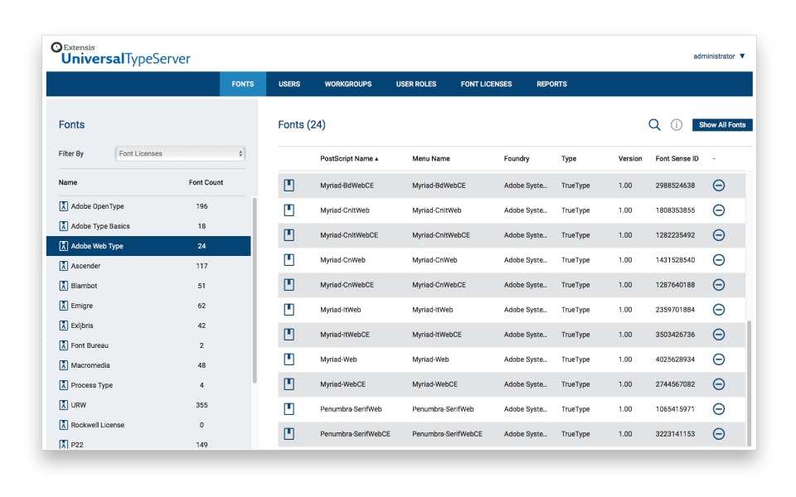Switch to the Users tab
This screenshot has height=497, width=796.
point(289,84)
